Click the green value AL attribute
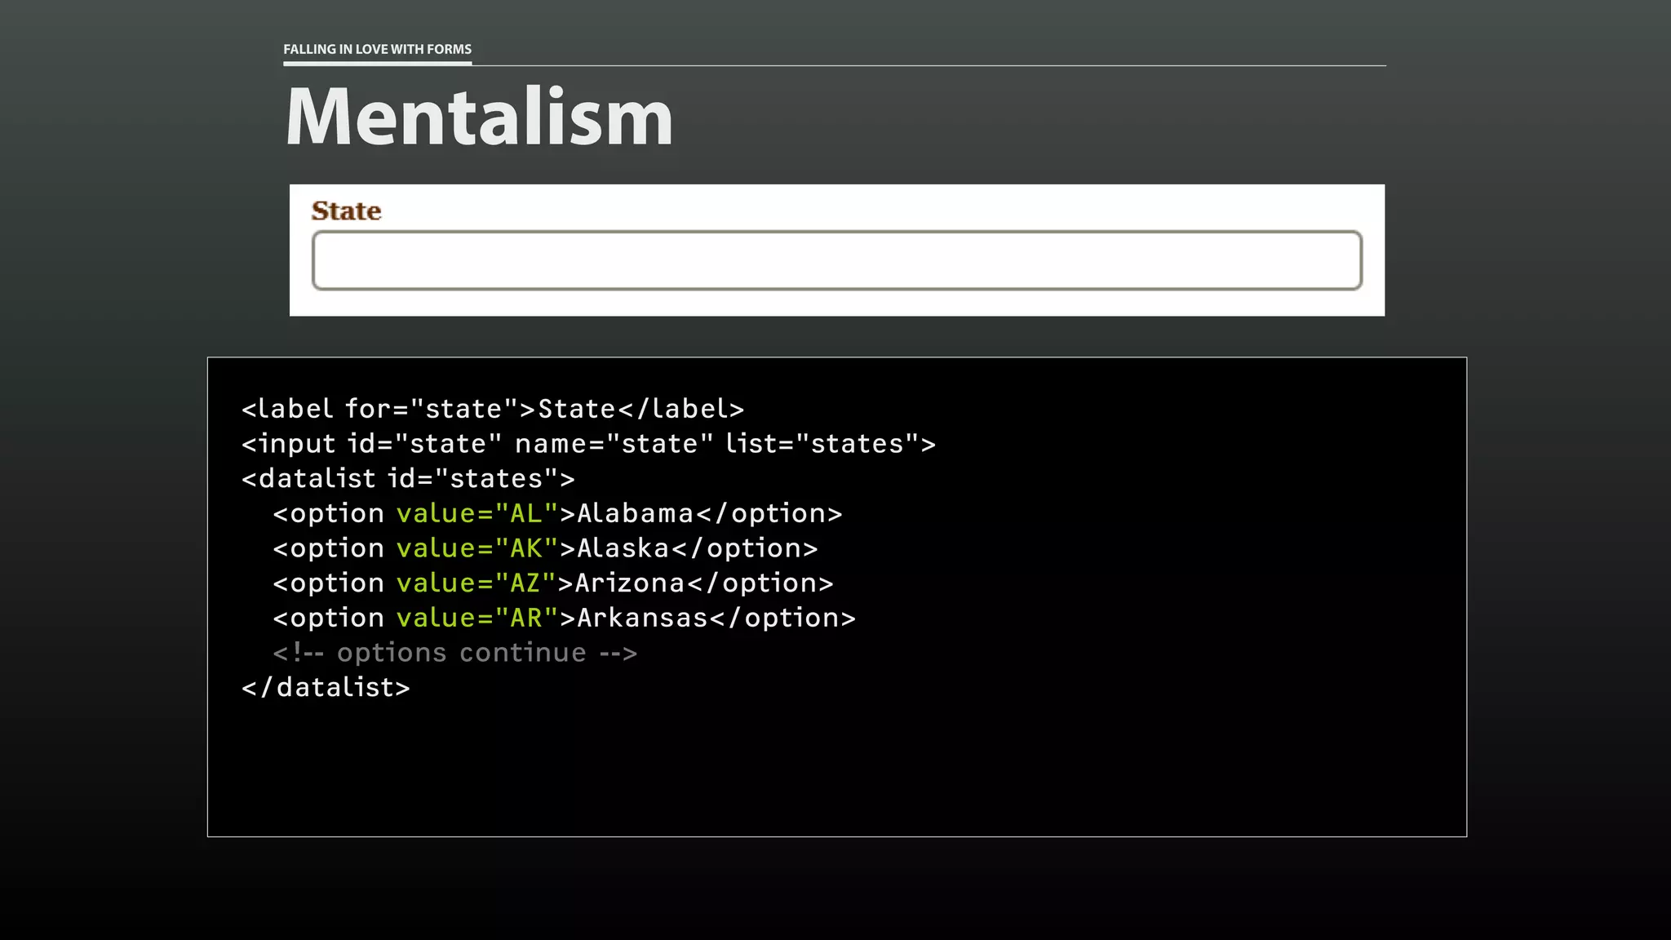 pyautogui.click(x=476, y=513)
